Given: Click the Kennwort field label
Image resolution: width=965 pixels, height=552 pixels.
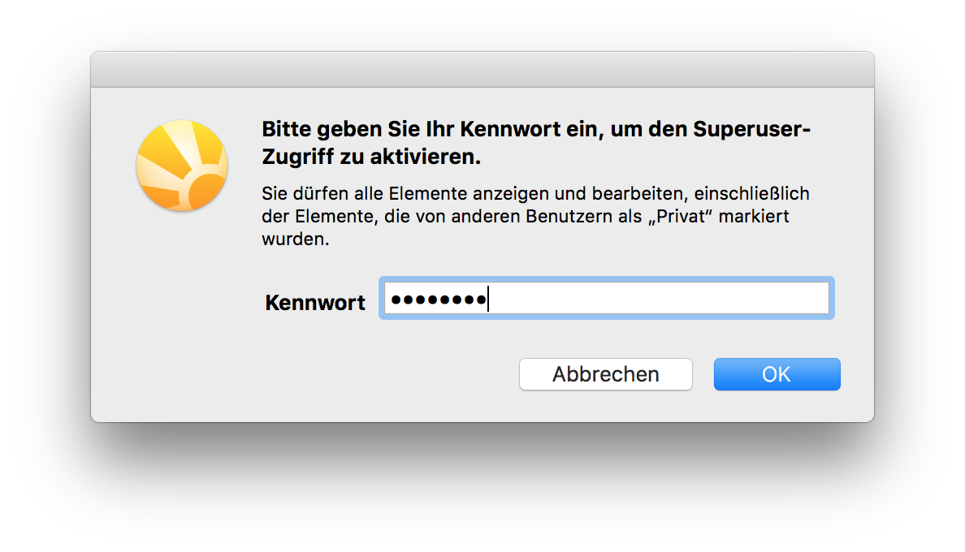Looking at the screenshot, I should pos(315,303).
